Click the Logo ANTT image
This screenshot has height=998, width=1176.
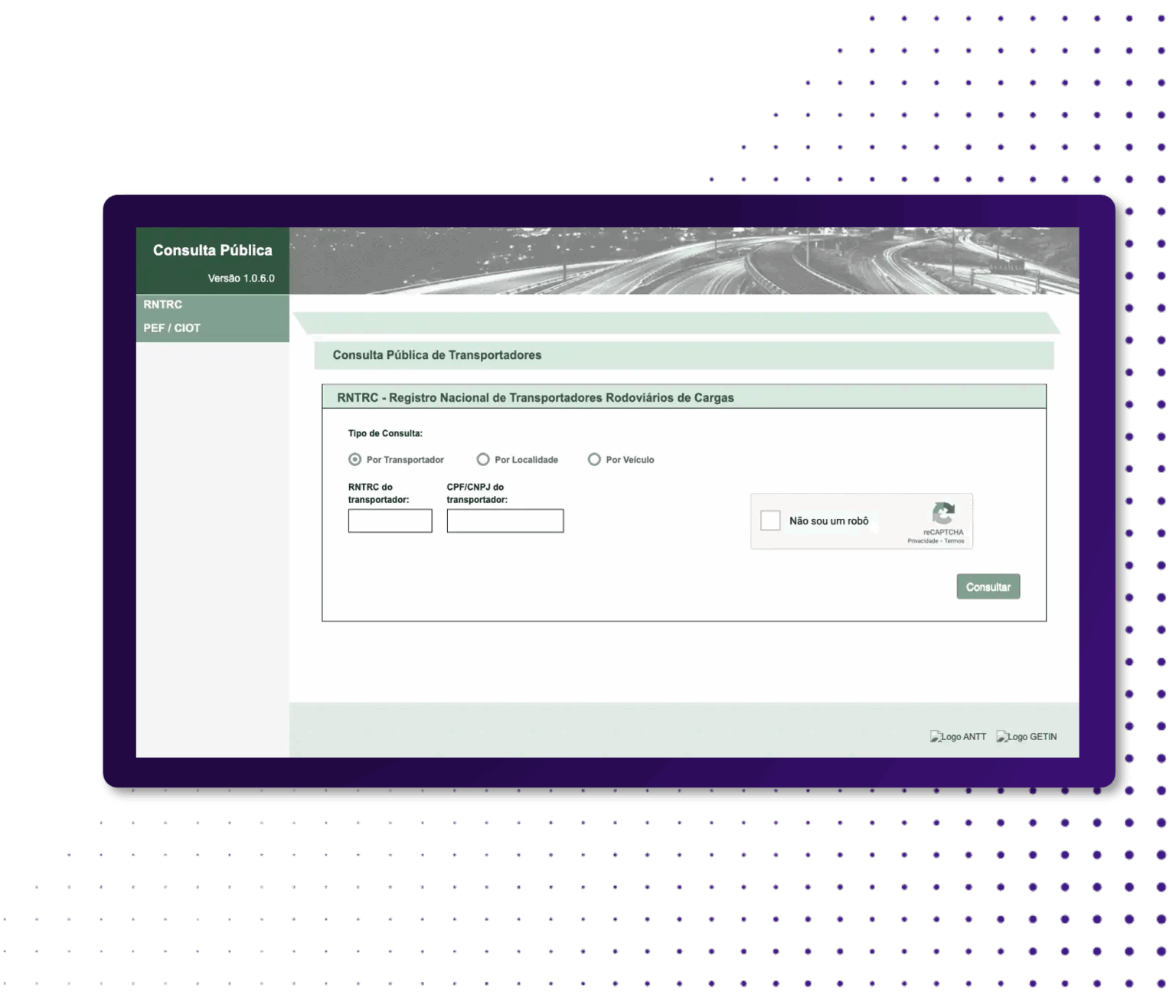(958, 736)
